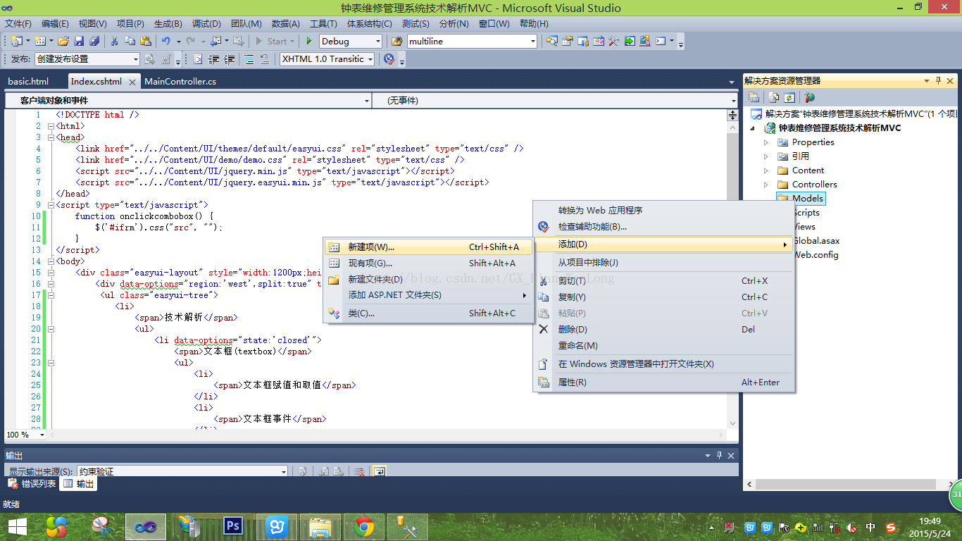Open Google Chrome from the taskbar
This screenshot has height=541, width=962.
(x=364, y=526)
